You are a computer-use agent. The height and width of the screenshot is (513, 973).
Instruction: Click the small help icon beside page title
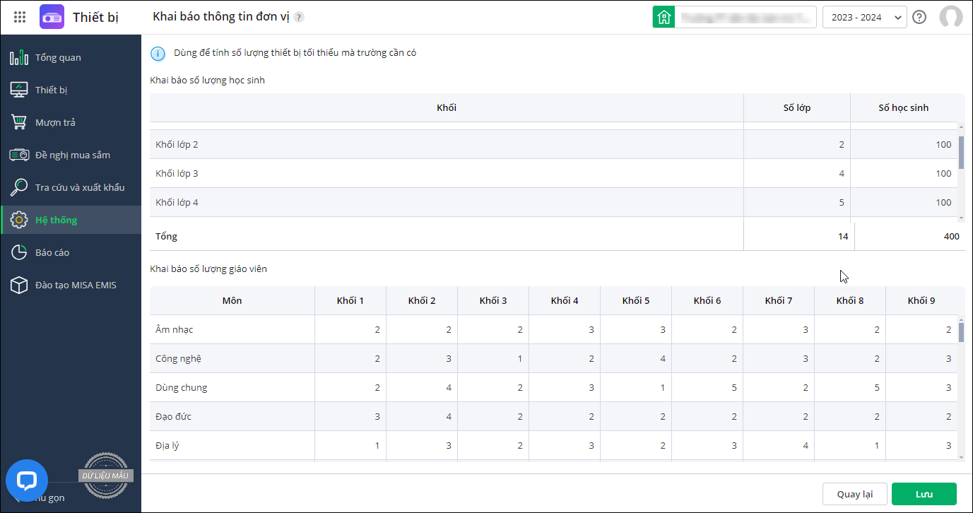[299, 17]
